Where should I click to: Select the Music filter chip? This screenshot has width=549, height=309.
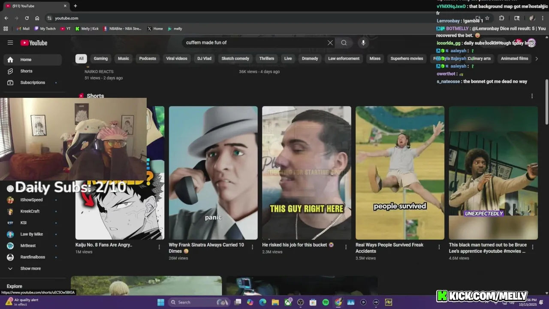click(x=124, y=58)
